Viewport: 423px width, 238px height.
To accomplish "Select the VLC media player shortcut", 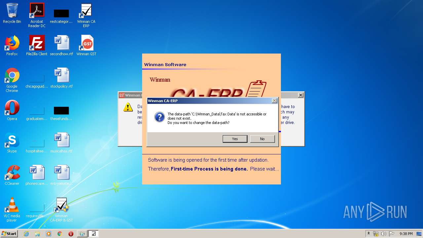I will pyautogui.click(x=12, y=210).
